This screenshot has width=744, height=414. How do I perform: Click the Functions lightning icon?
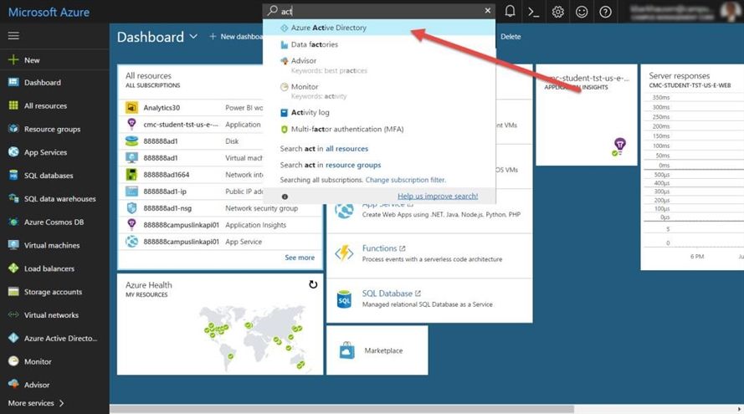pos(344,253)
